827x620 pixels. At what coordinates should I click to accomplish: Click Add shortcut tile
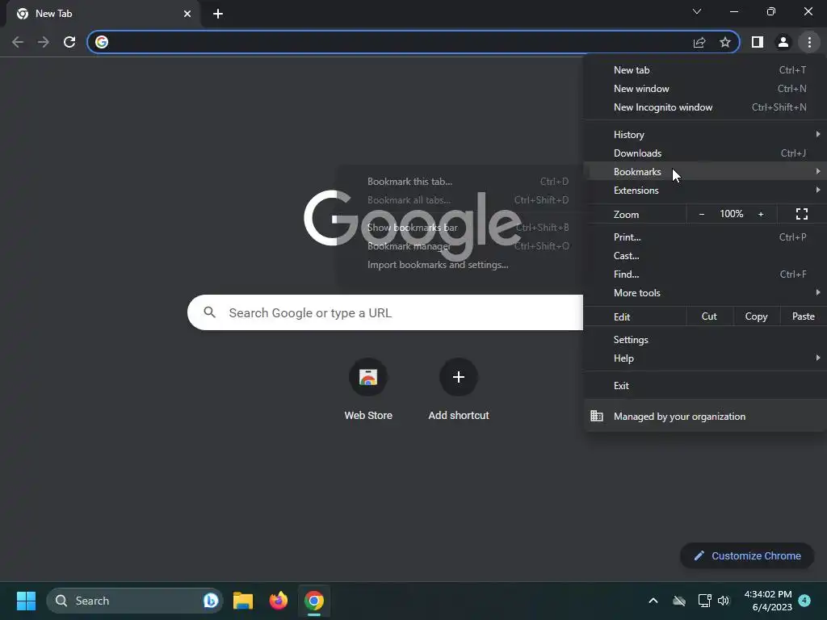459,389
